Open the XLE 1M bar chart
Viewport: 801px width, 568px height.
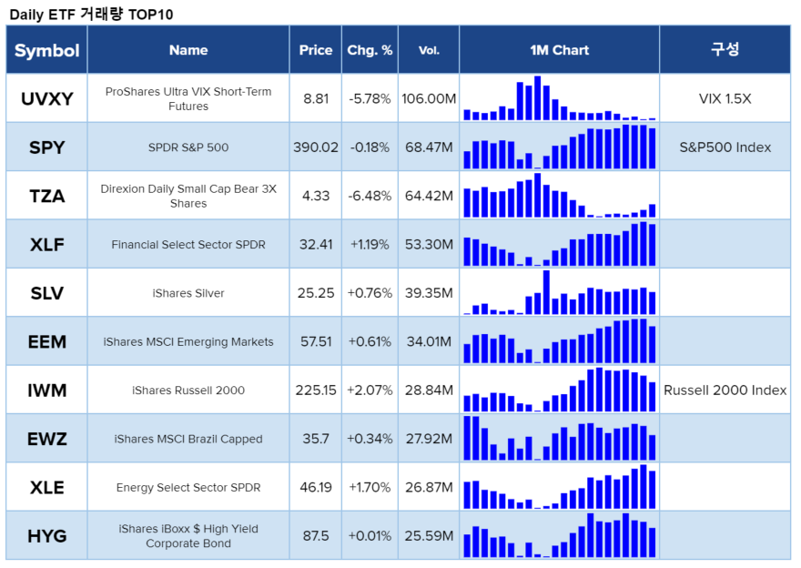[x=560, y=487]
